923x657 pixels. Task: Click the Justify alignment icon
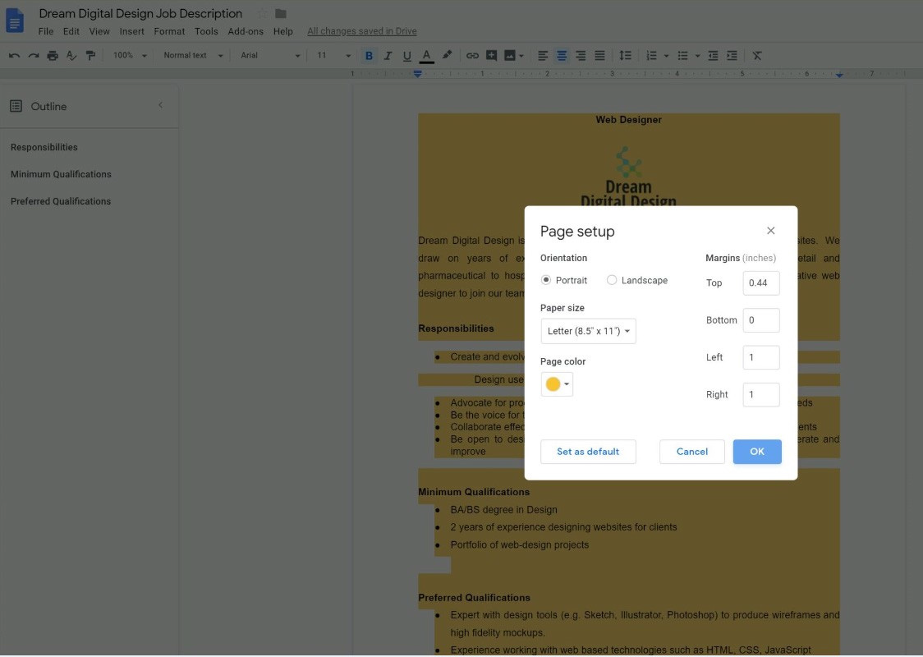coord(599,55)
